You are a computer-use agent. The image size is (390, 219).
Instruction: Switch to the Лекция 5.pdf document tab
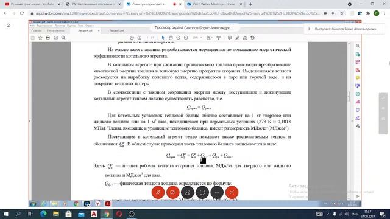116,30
